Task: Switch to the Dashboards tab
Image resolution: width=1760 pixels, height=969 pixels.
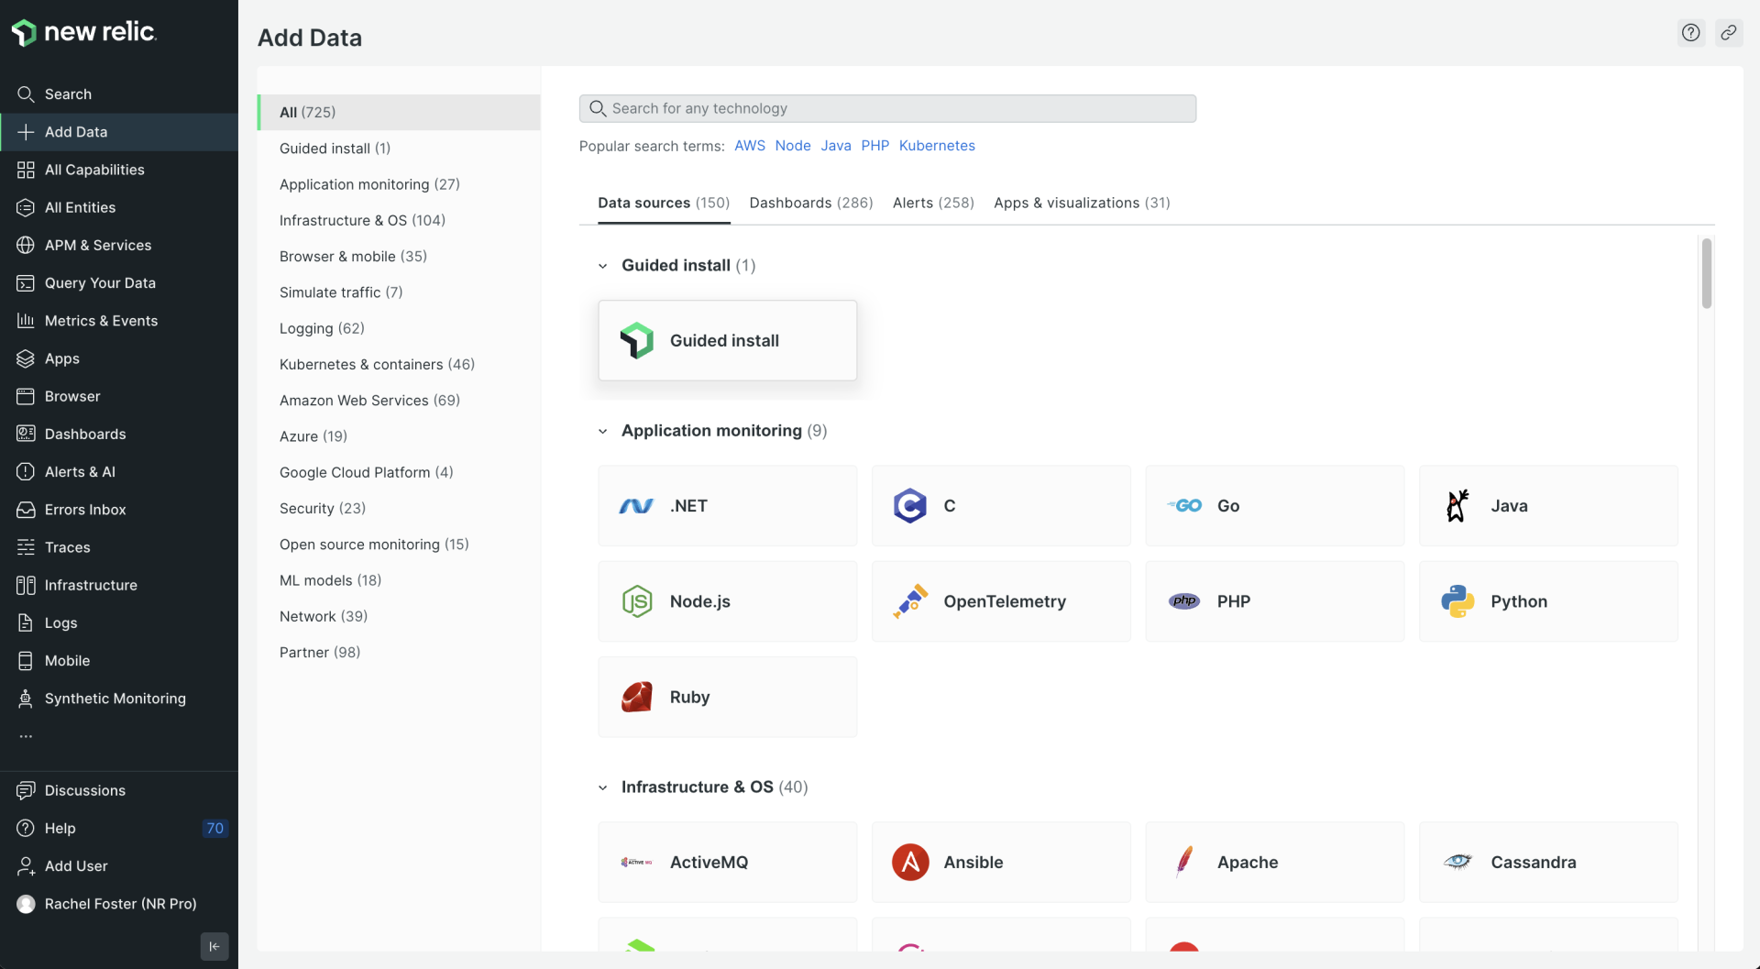Action: click(810, 203)
